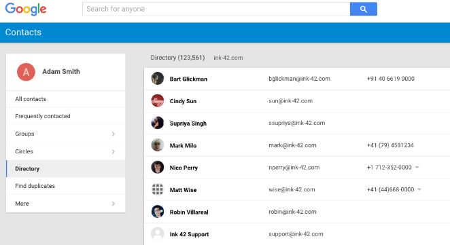Expand the Circles chevron
450x245 pixels.
click(x=114, y=151)
